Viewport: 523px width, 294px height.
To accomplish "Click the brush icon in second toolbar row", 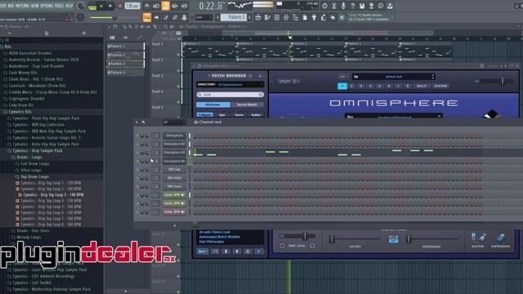I will point(165,17).
